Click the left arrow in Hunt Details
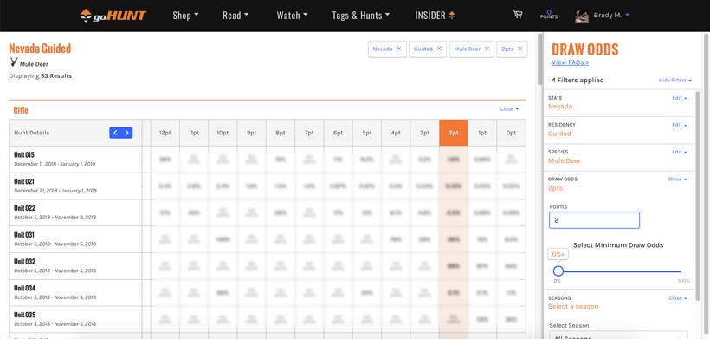 coord(115,133)
